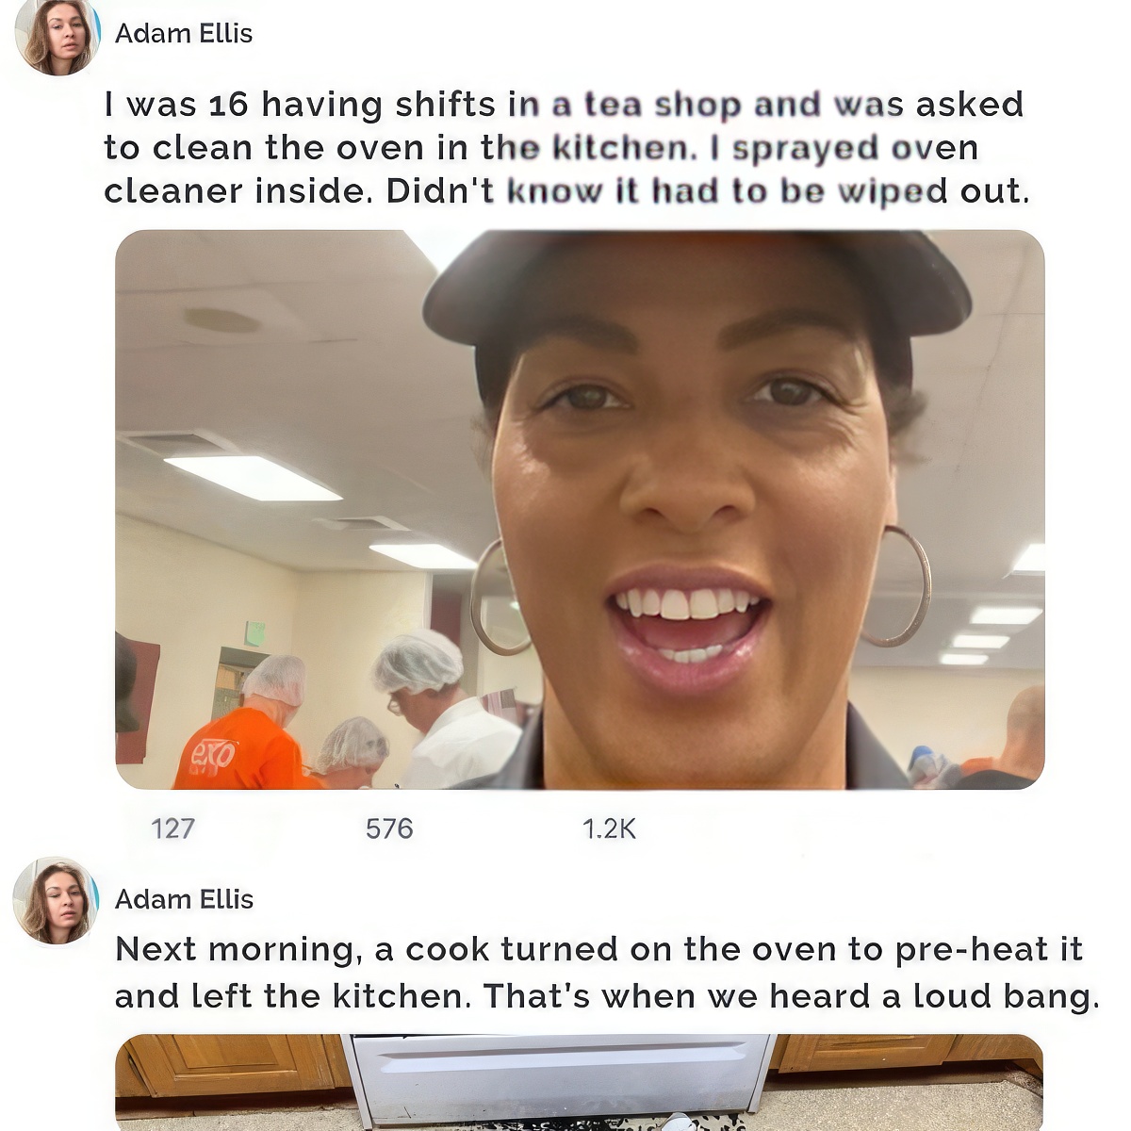Click the ceiling light panel in the kitchen photo
Viewport: 1131px width, 1131px height.
(x=253, y=477)
